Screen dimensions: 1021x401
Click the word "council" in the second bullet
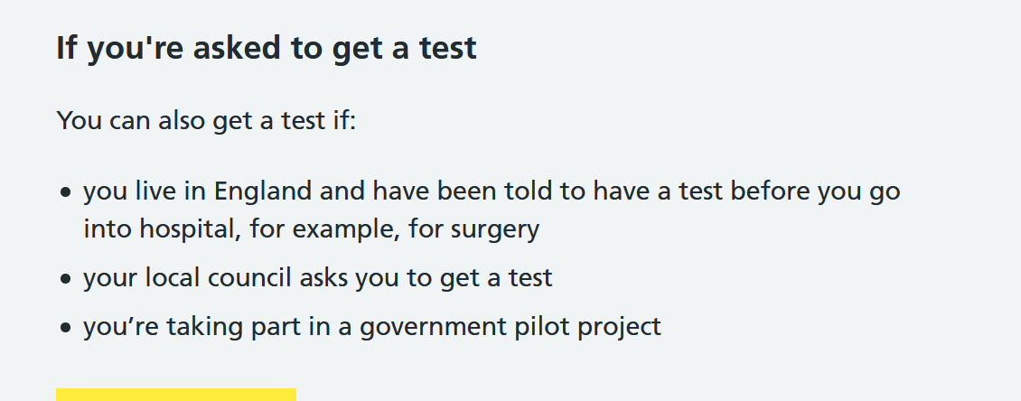coord(249,278)
